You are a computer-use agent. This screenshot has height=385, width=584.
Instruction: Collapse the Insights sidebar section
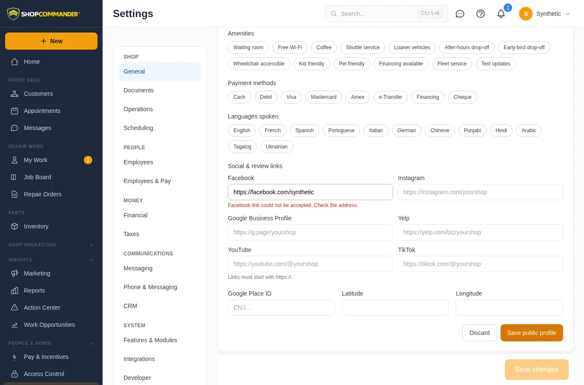click(x=51, y=260)
